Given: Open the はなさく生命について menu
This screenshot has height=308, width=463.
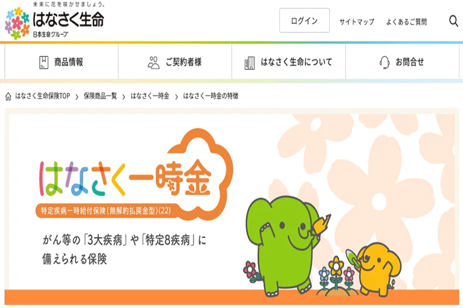Looking at the screenshot, I should [289, 61].
